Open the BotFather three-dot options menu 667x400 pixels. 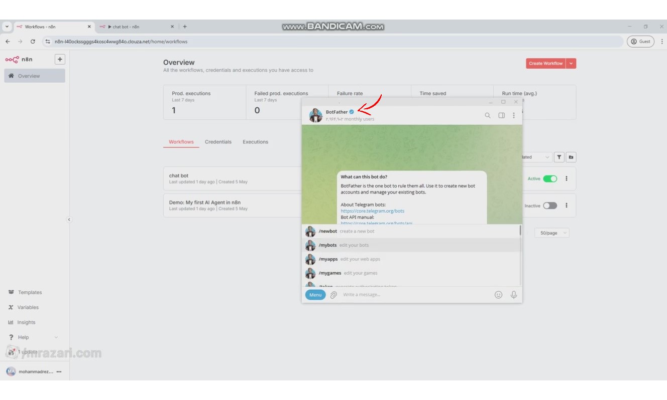coord(513,115)
